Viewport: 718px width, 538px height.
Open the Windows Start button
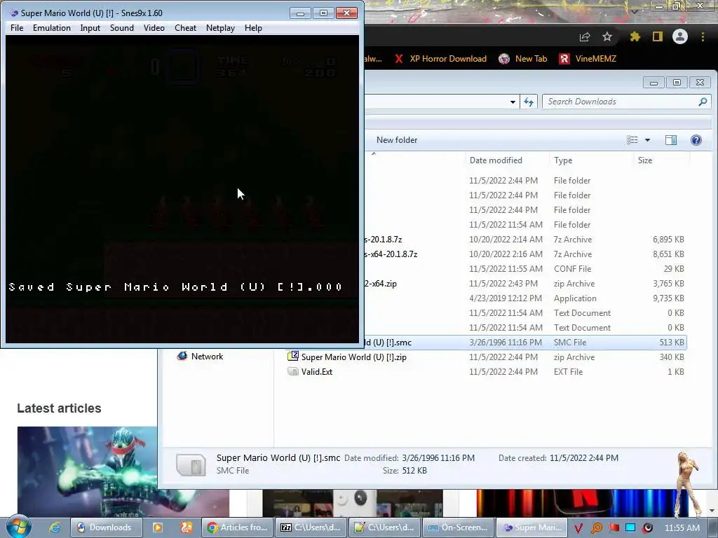coord(19,527)
